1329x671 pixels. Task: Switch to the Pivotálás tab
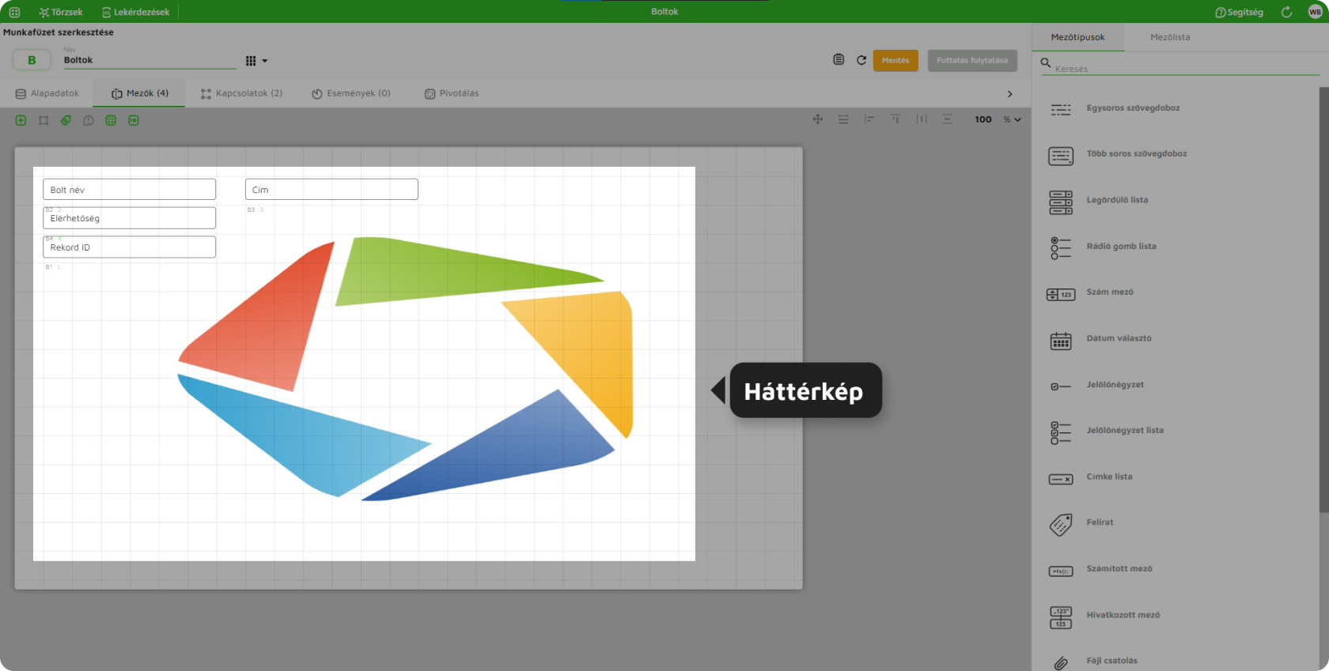452,93
